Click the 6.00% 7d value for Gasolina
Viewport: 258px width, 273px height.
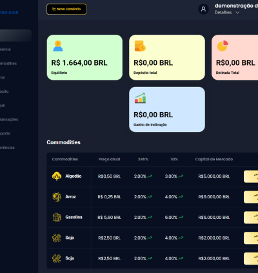coord(171,218)
